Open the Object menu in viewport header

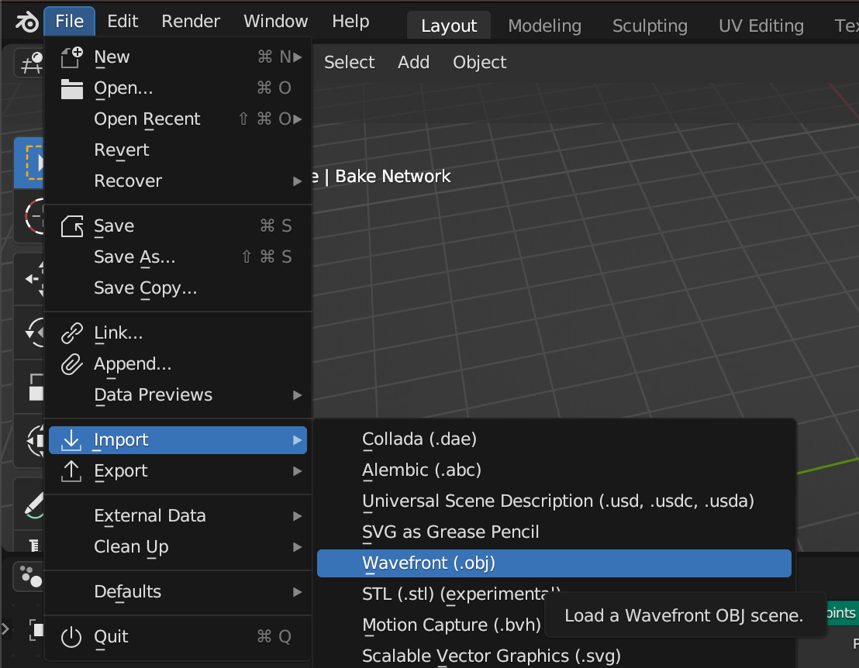[479, 63]
